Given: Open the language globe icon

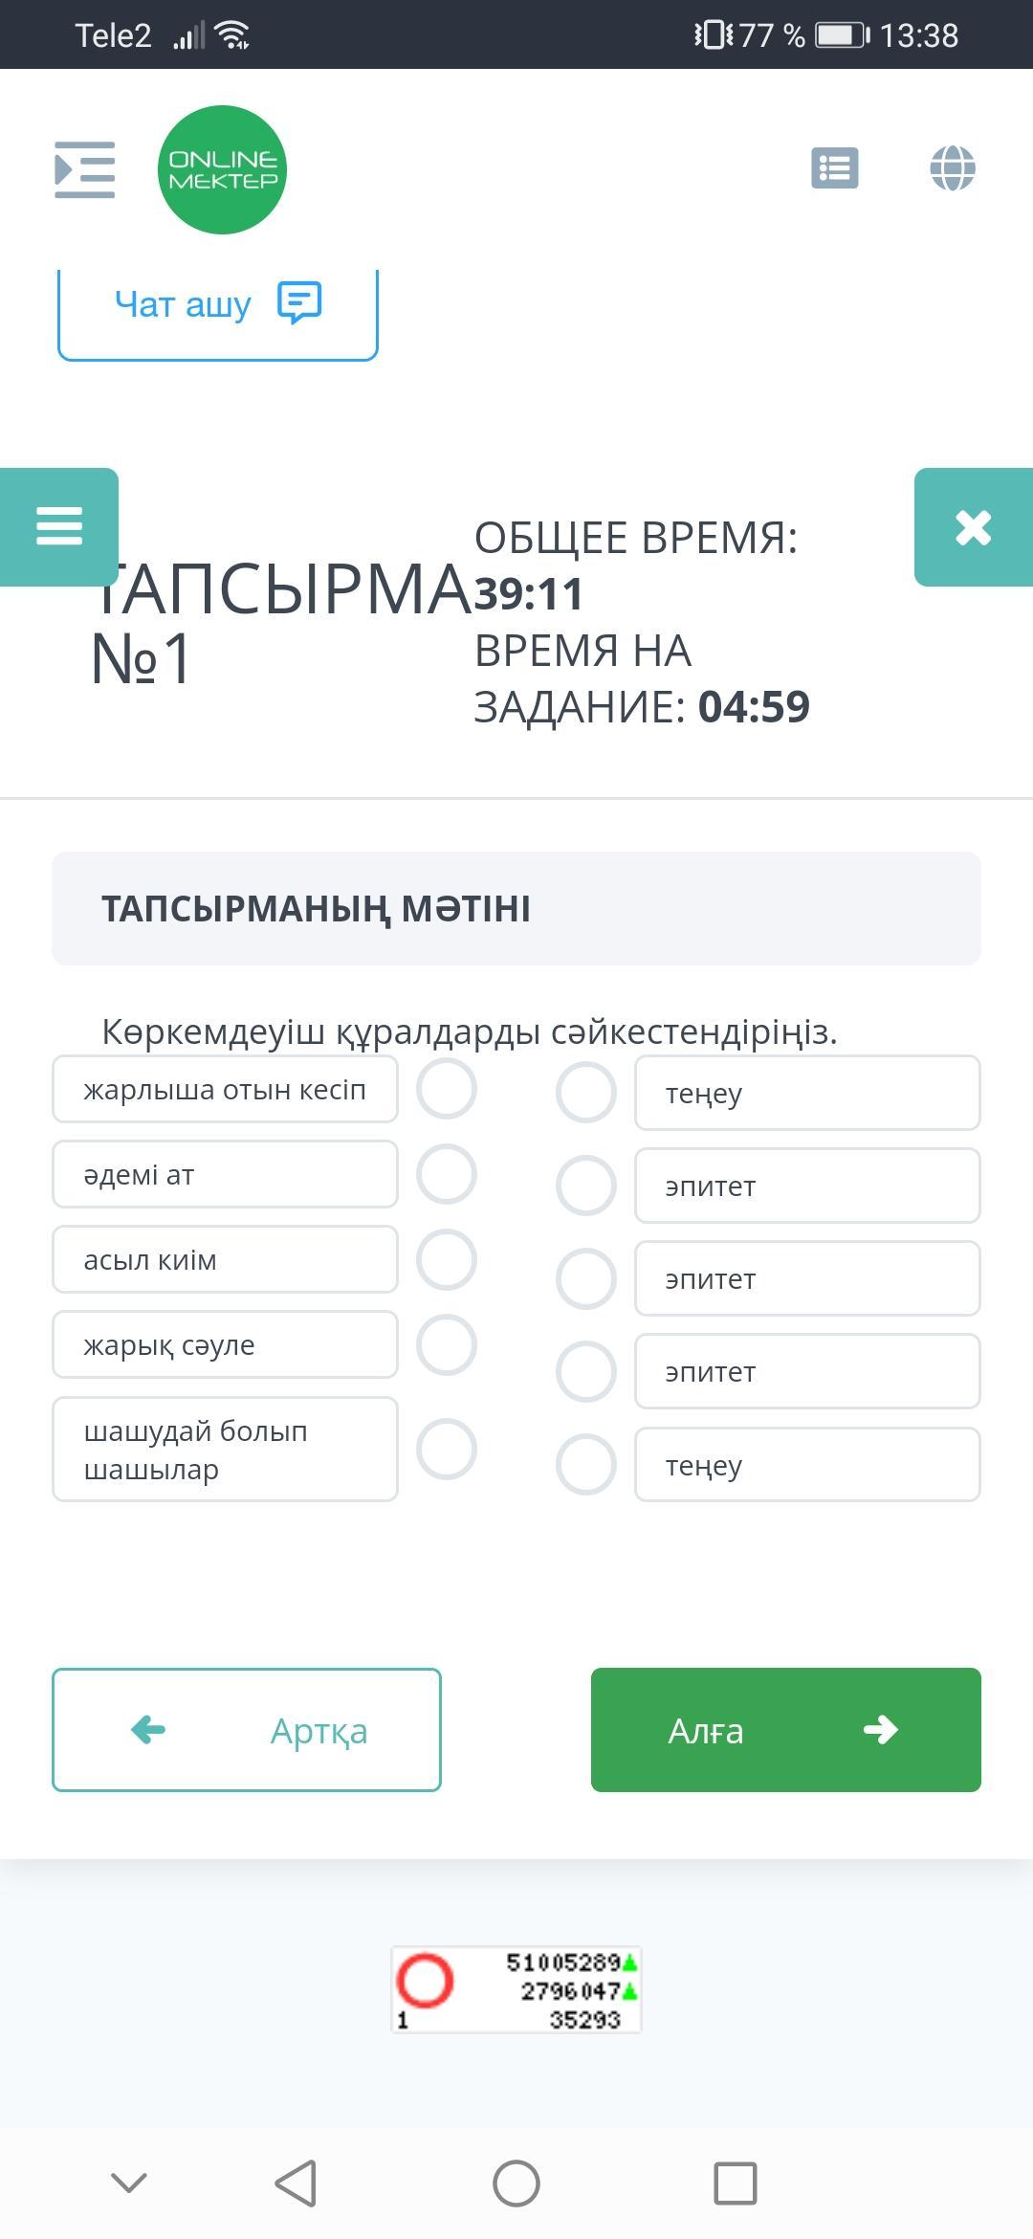Looking at the screenshot, I should point(952,168).
